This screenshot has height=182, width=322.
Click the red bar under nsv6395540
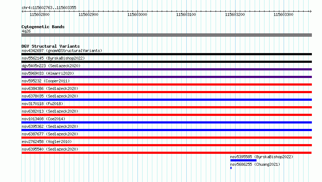pos(166,153)
